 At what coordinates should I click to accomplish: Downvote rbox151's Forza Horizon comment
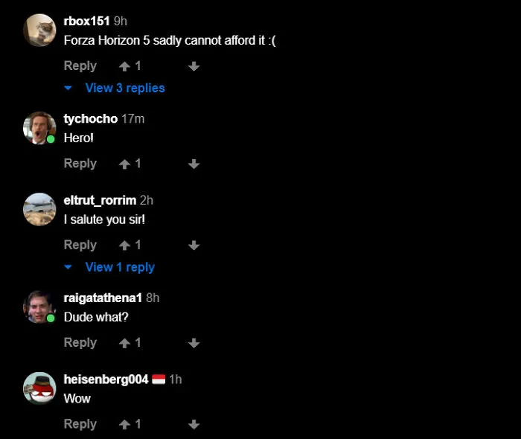(194, 66)
